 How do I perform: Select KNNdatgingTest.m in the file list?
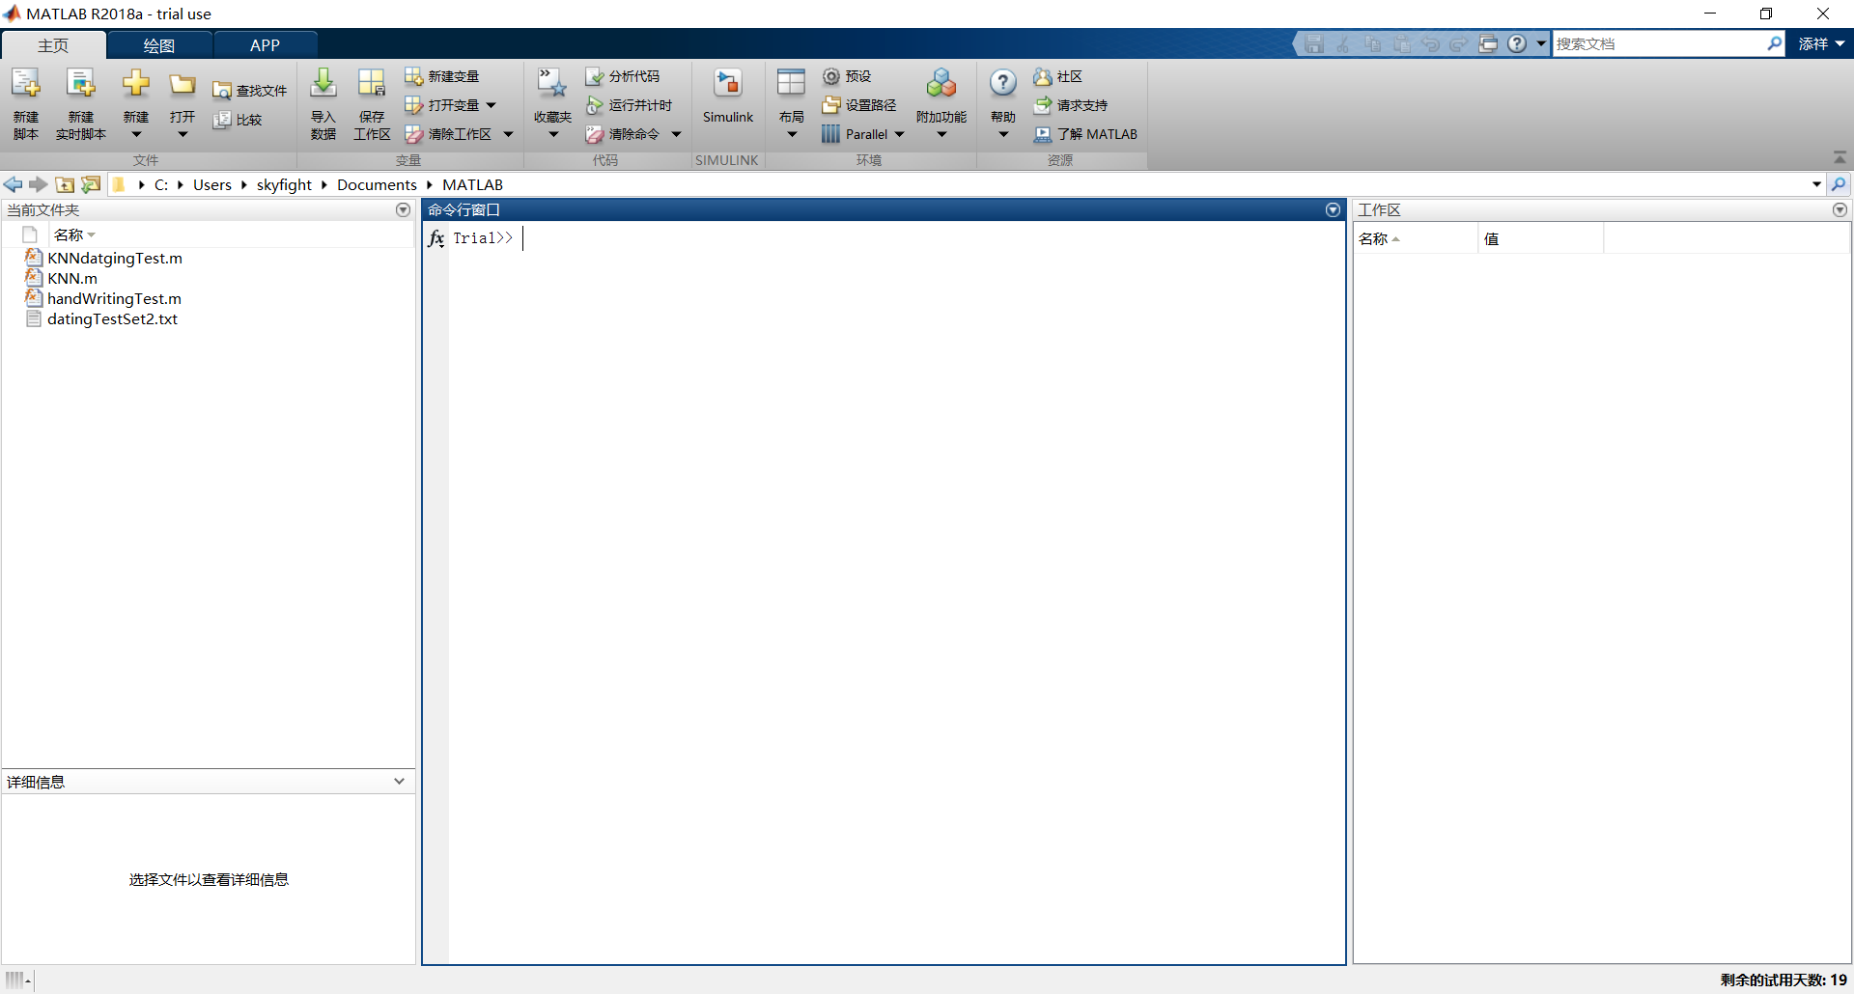(115, 259)
